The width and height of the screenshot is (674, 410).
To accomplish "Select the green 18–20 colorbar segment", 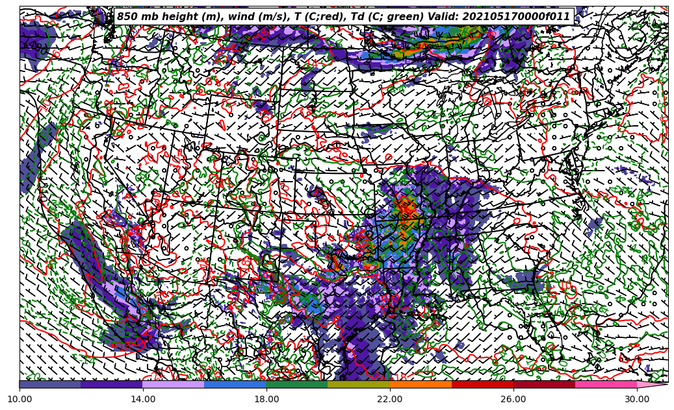I will 297,384.
